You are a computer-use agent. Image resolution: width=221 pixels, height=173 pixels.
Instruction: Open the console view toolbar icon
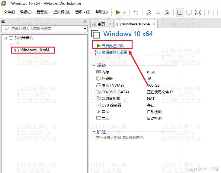pos(211,12)
